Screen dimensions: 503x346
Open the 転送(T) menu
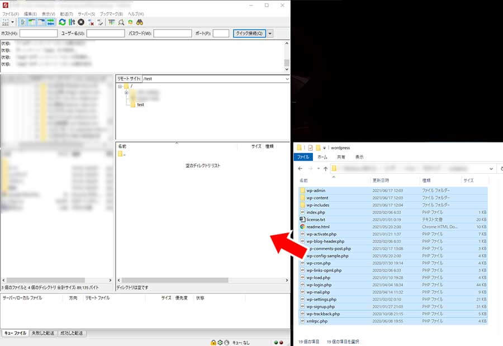coord(66,13)
